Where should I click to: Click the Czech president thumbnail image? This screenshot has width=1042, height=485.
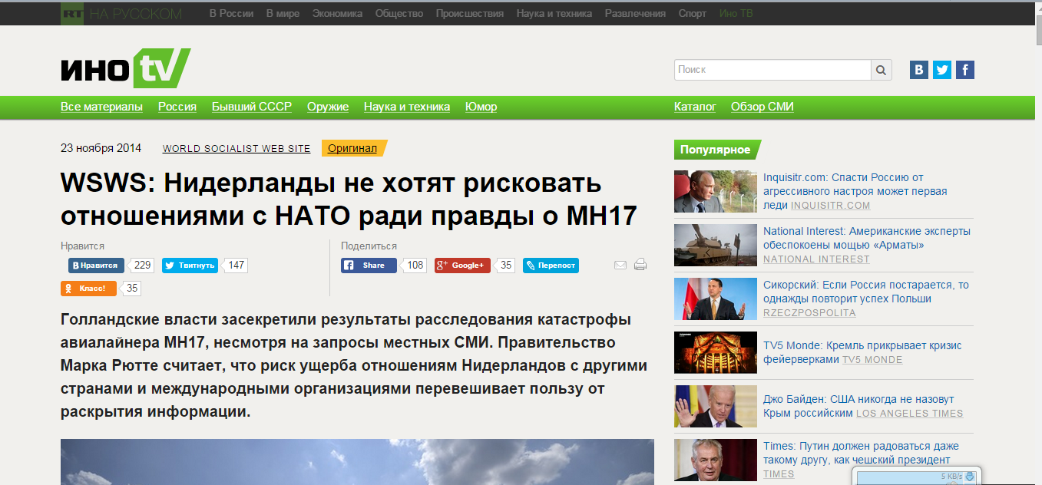[x=716, y=460]
